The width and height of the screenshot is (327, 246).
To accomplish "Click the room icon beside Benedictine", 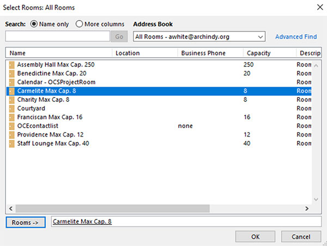I will click(12, 73).
